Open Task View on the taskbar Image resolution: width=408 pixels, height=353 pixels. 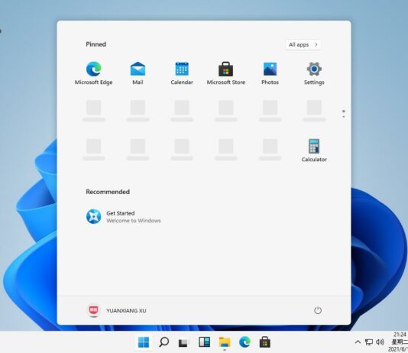183,342
